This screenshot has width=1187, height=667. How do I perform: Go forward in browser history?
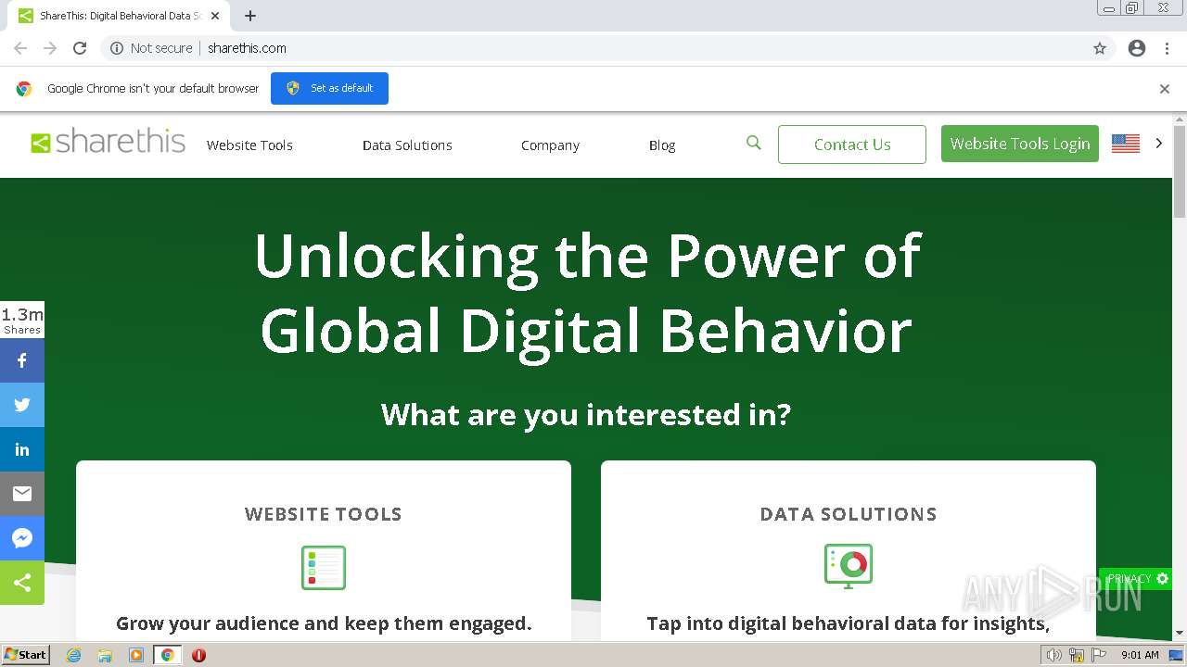(50, 48)
